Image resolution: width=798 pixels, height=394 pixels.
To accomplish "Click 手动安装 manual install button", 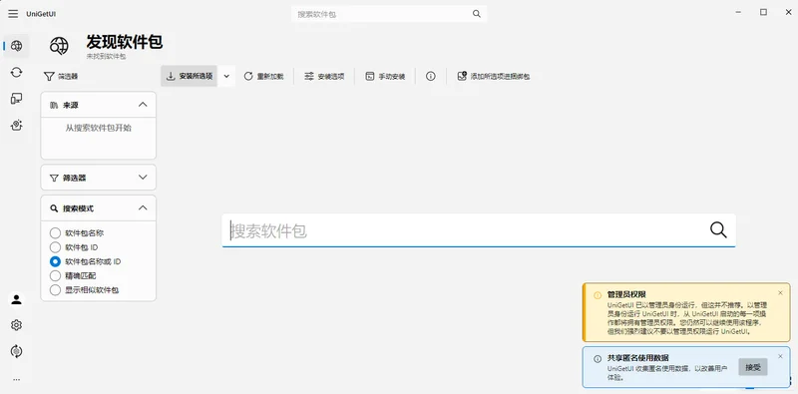I will point(385,77).
